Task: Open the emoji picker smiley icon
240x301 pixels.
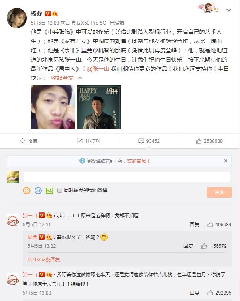Action: coord(26,190)
